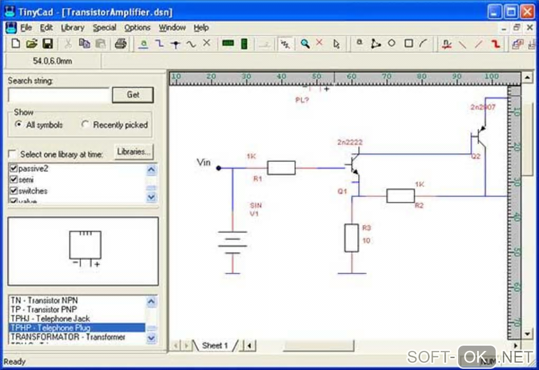Select the blue Wire drawing tool
The image size is (539, 370).
[160, 44]
